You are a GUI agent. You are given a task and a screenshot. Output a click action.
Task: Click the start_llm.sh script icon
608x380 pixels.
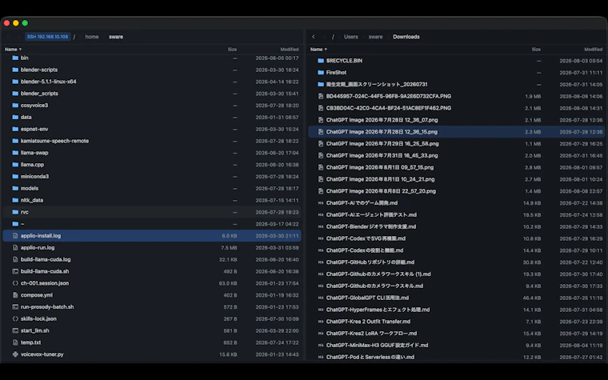click(x=15, y=330)
